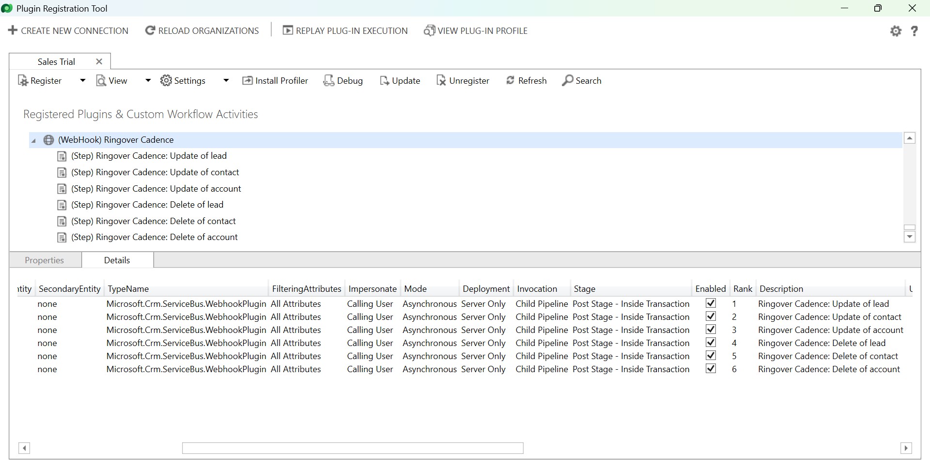Toggle Enabled checkbox for rank 2 row
The height and width of the screenshot is (467, 930).
click(711, 316)
